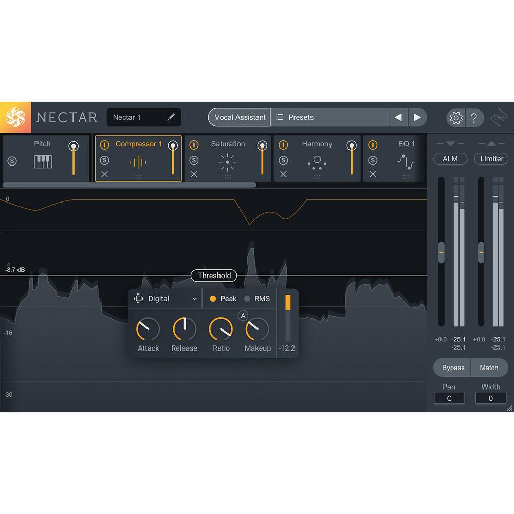Solo the Saturation module

tap(194, 160)
